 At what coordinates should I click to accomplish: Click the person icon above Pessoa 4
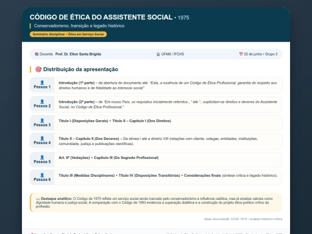pos(42,138)
